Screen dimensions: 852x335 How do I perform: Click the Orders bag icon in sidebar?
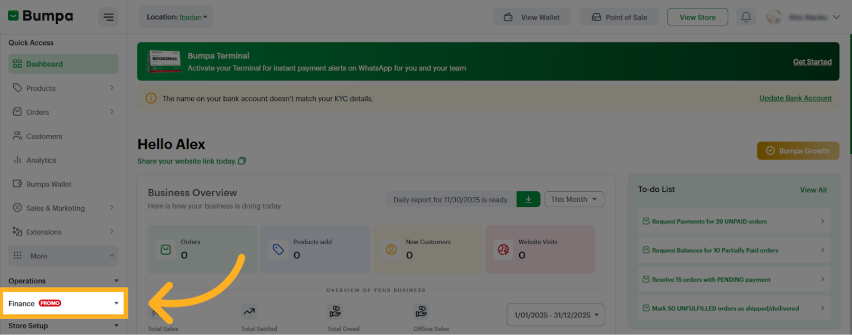point(17,111)
